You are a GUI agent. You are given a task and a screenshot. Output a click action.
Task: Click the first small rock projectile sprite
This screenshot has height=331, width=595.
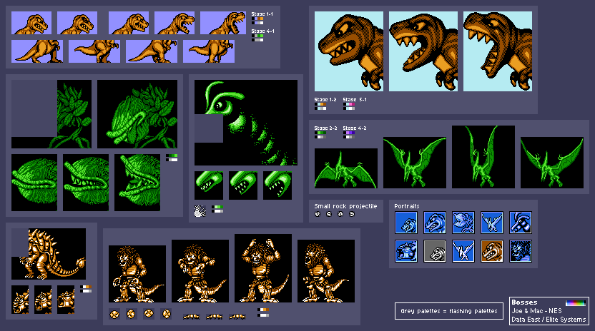coord(318,214)
